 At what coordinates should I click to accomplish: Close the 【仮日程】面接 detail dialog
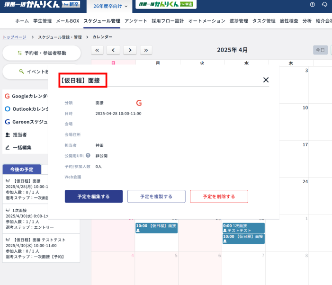tap(266, 80)
